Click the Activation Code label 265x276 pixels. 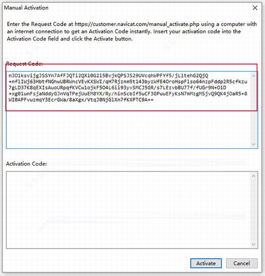[x=26, y=164]
